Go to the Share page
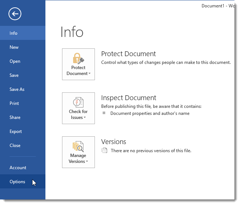Viewport: 240px width, 205px height. pyautogui.click(x=23, y=117)
